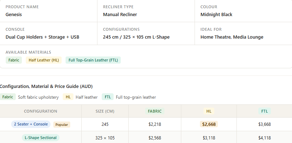Click the FTL column header badge
The width and height of the screenshot is (292, 143).
coord(264,111)
